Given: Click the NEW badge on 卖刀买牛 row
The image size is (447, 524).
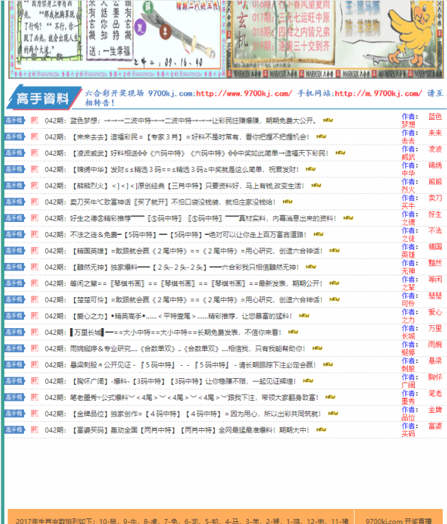Looking at the screenshot, I should (x=287, y=202).
